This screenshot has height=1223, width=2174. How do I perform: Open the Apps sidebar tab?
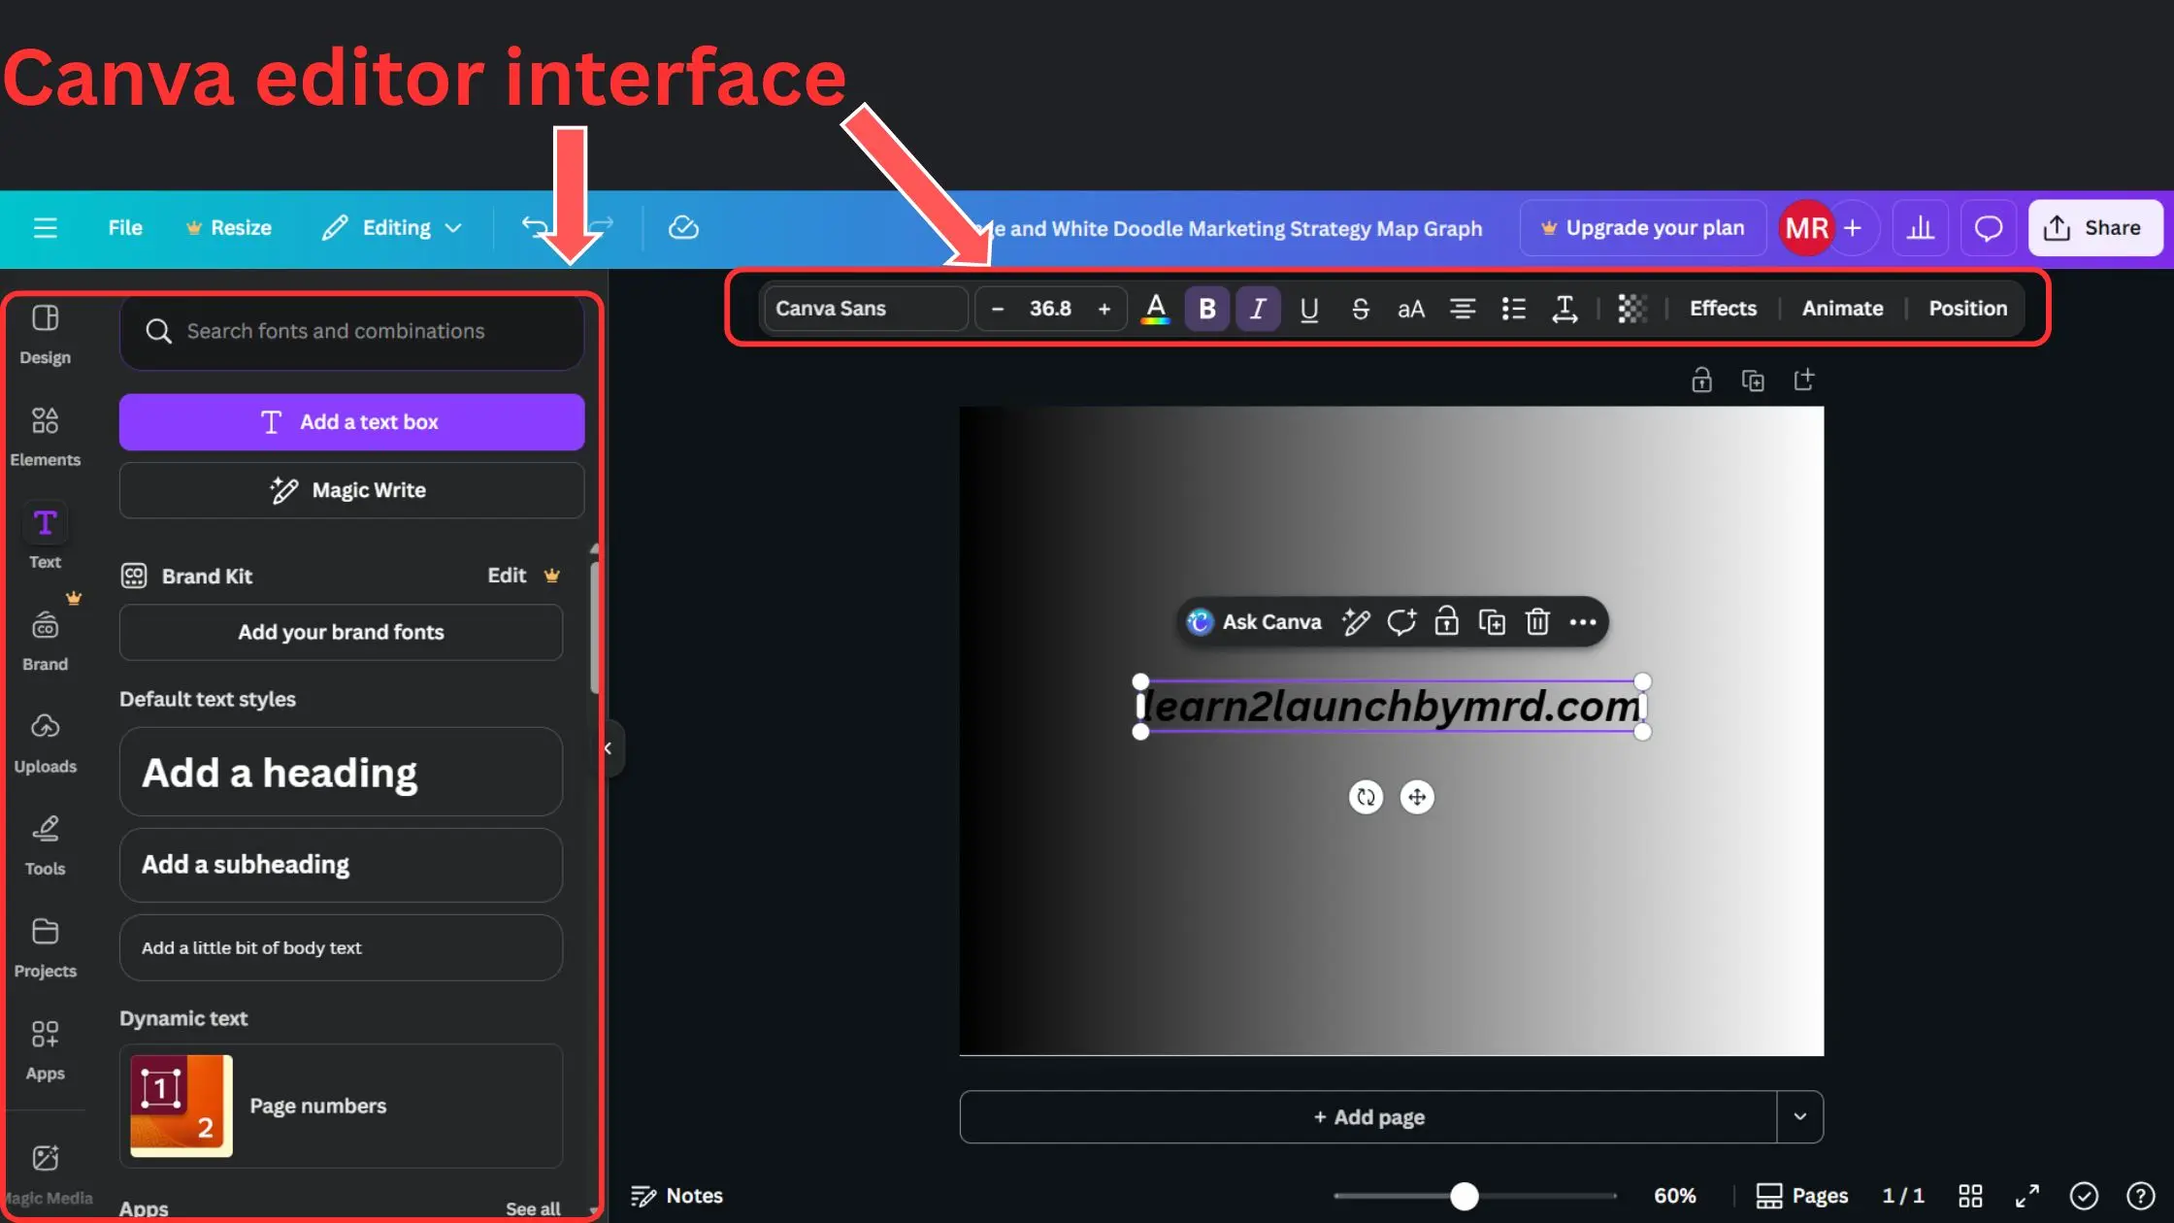click(45, 1050)
